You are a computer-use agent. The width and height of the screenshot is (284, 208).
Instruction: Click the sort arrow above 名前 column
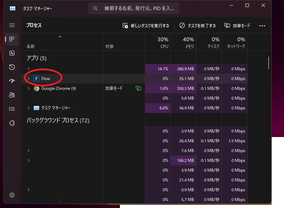[x=60, y=37]
